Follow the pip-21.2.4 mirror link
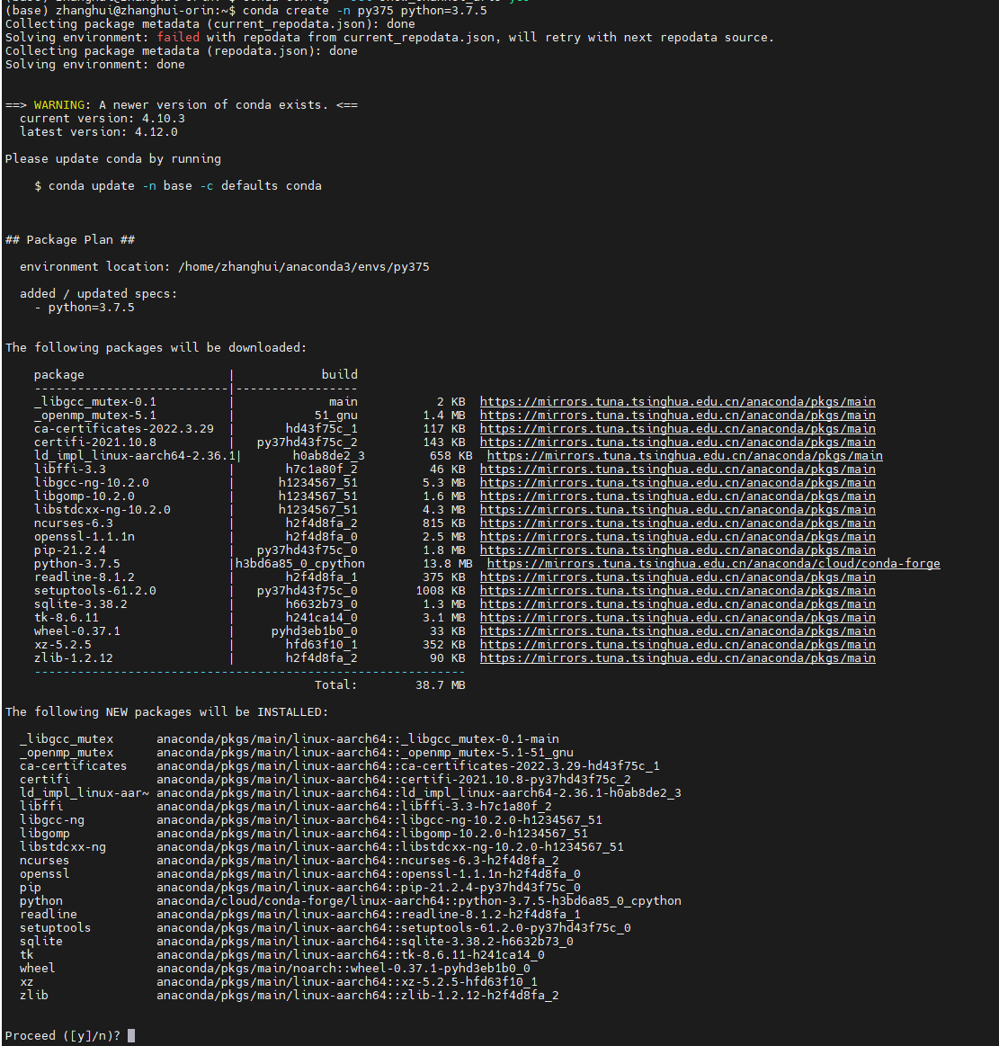999x1046 pixels. click(x=677, y=550)
